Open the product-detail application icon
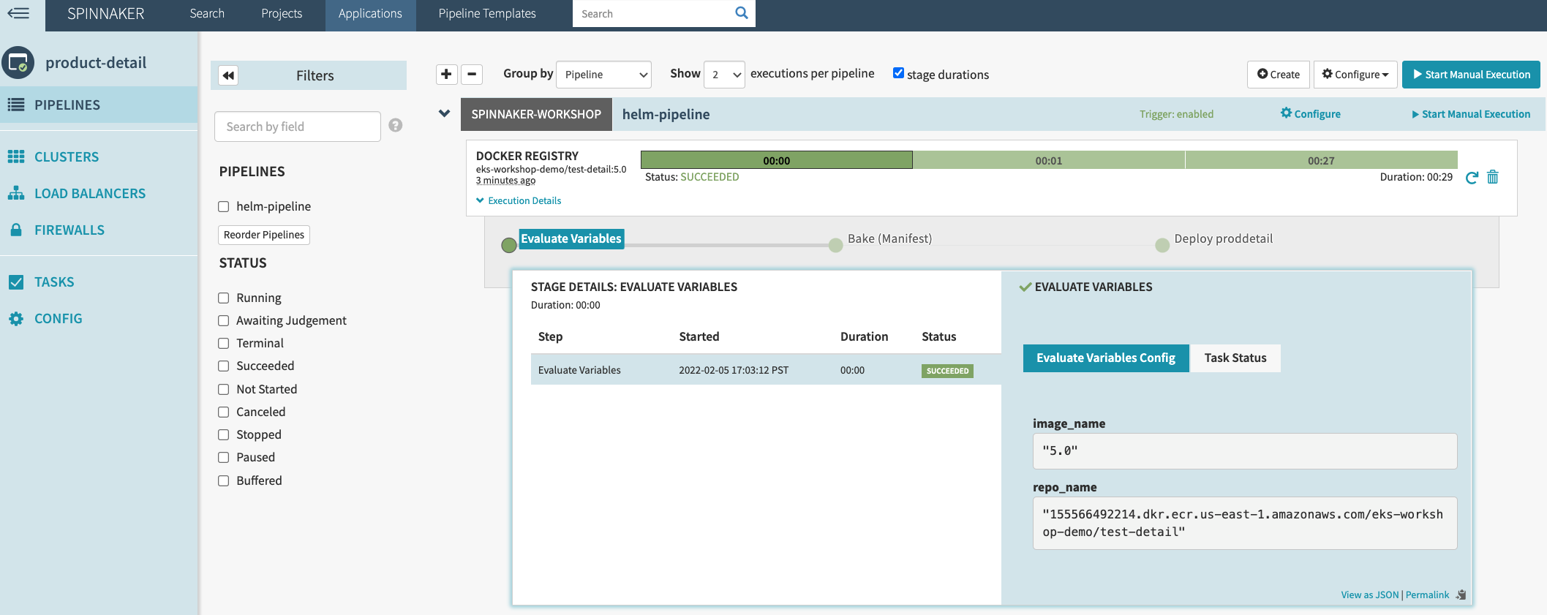The height and width of the screenshot is (615, 1547). tap(18, 63)
